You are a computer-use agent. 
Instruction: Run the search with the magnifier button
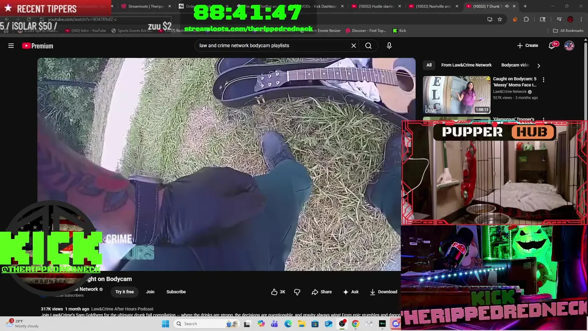pyautogui.click(x=368, y=46)
